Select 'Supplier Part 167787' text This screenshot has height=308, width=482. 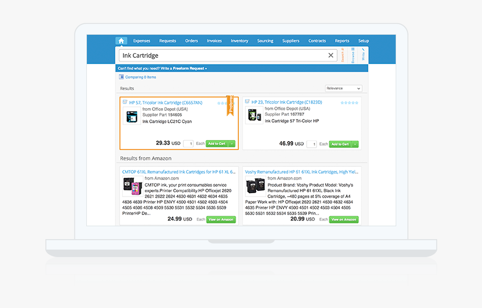tap(284, 114)
